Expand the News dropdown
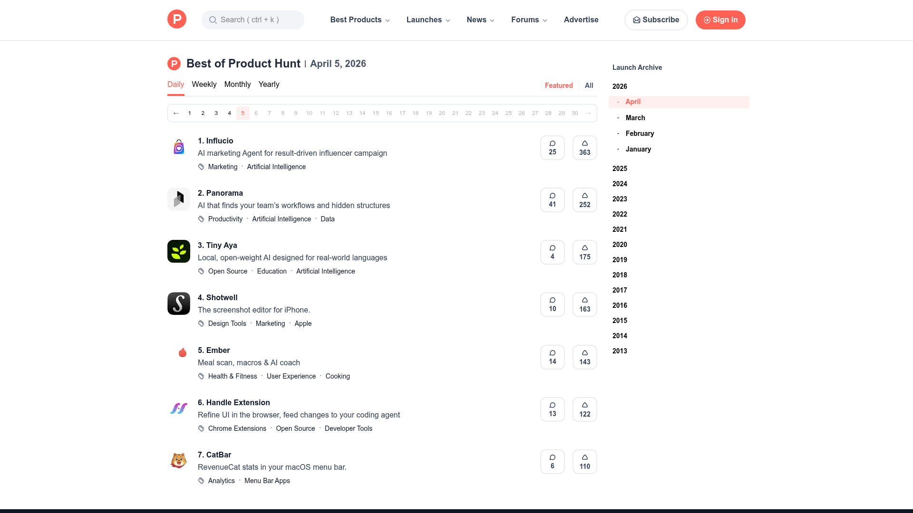This screenshot has width=913, height=513. pyautogui.click(x=480, y=20)
